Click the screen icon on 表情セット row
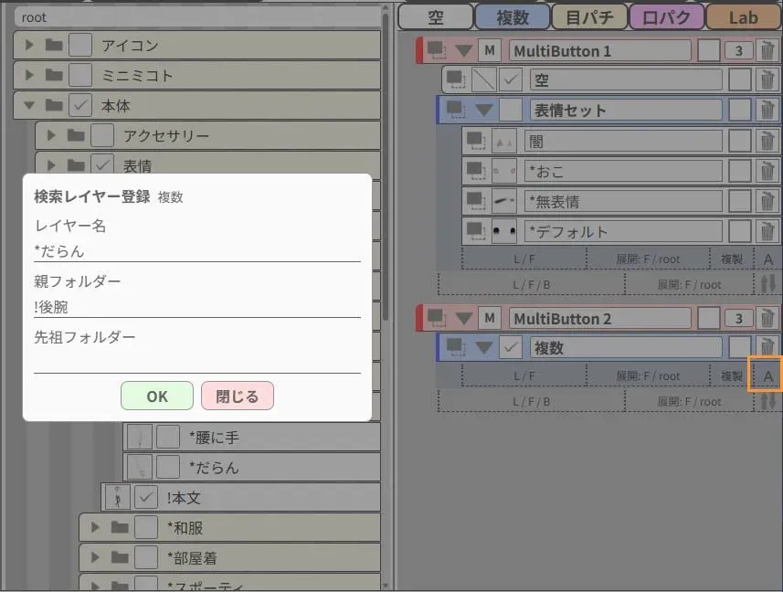Screen dimensions: 783x592 point(455,110)
